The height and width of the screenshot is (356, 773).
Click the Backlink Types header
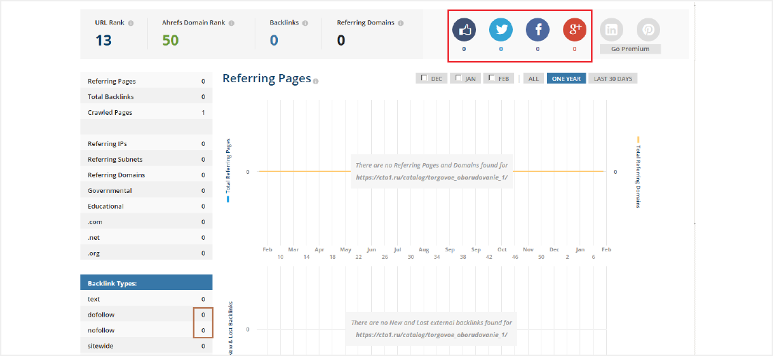point(146,283)
